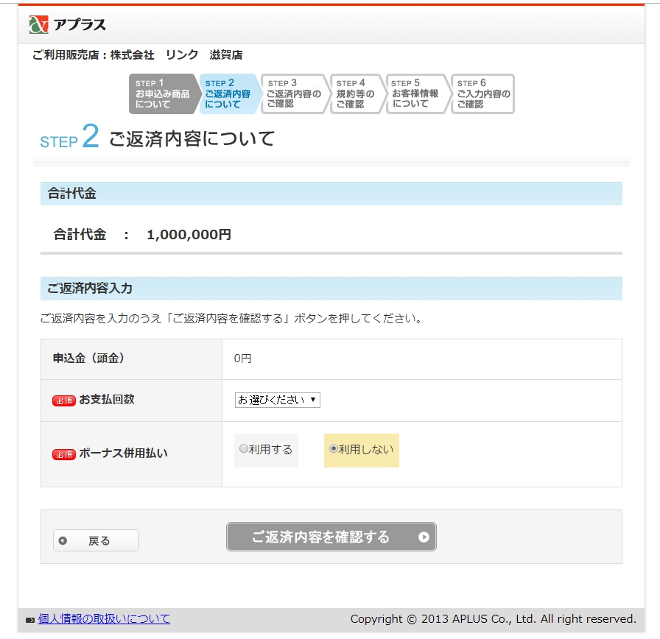Click the 合計代金 1,000,000円 amount text
The width and height of the screenshot is (660, 639).
click(189, 235)
